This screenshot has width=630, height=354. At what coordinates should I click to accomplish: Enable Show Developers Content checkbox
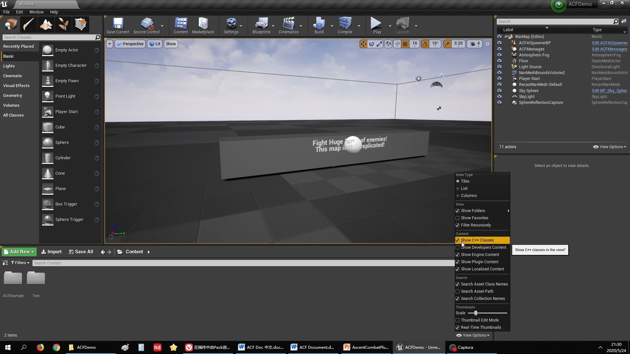point(458,247)
